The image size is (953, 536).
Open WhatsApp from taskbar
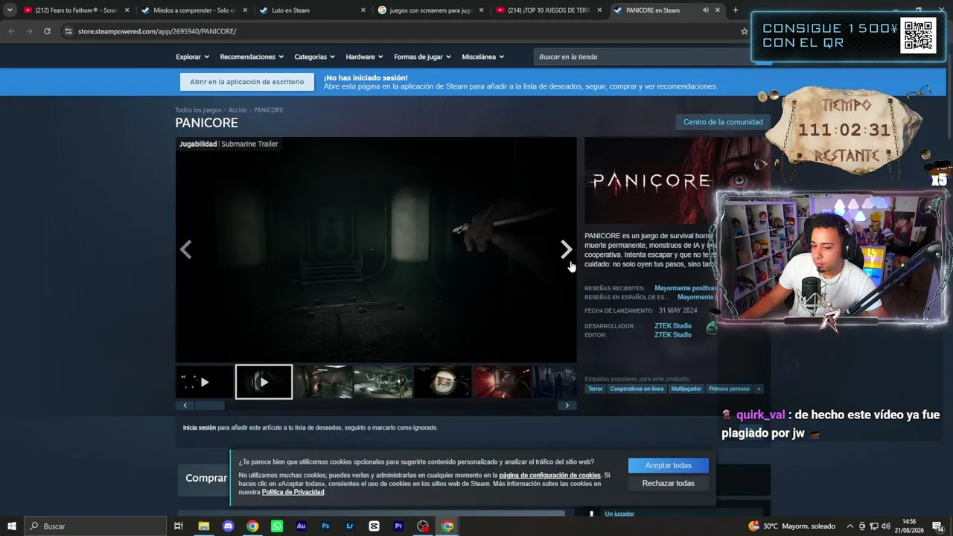point(277,526)
